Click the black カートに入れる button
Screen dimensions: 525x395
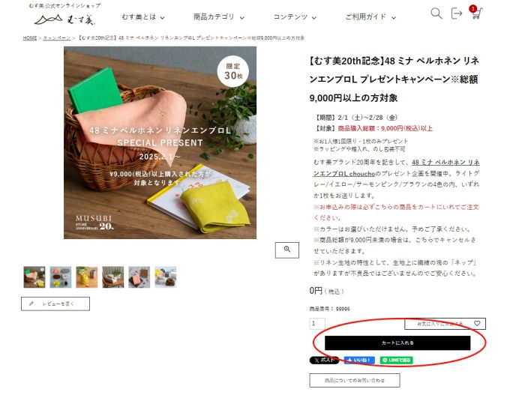tap(397, 343)
